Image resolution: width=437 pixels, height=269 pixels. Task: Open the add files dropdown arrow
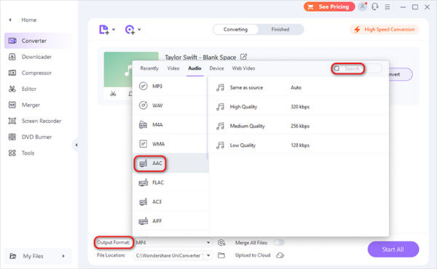tap(114, 29)
